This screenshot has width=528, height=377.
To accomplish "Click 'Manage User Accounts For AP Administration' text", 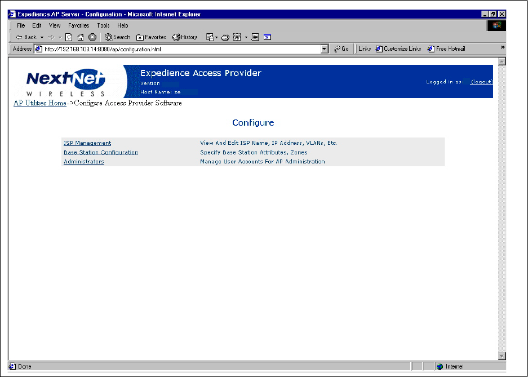I will coord(263,162).
